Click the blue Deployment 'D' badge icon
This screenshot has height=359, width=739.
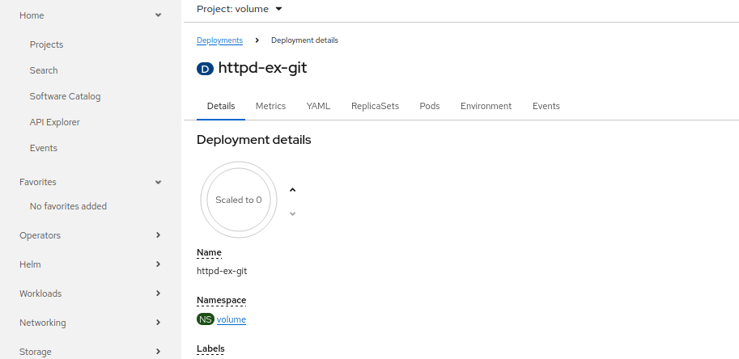pos(205,69)
